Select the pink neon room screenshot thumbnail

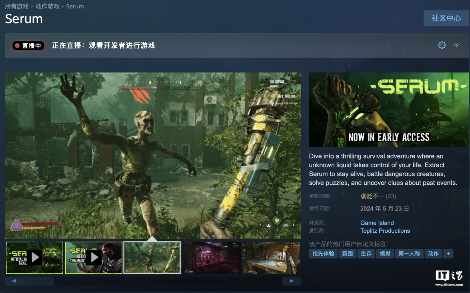click(212, 258)
